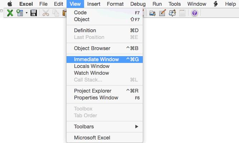
Task: Choose Object from the View menu
Action: (105, 19)
